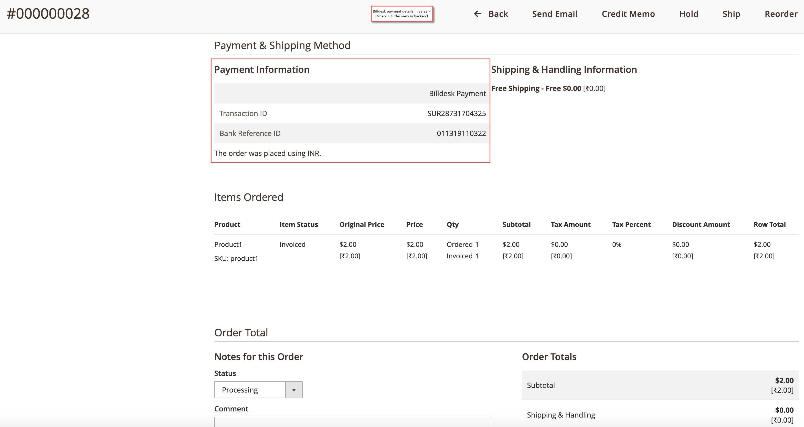This screenshot has height=427, width=804.
Task: Click the Ship button
Action: [731, 14]
